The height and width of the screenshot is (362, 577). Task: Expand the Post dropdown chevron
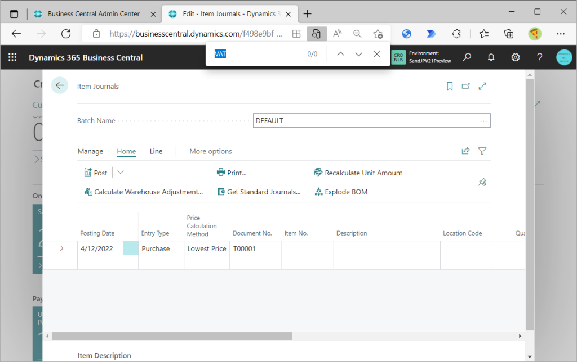(121, 172)
